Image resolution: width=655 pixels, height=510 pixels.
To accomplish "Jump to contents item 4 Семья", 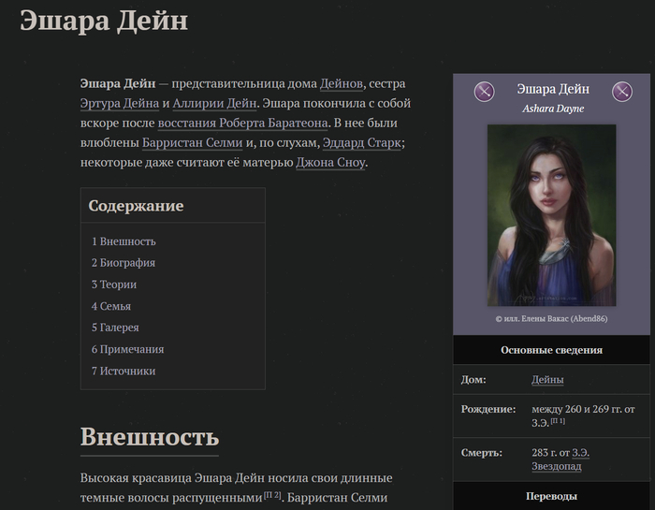I will click(x=111, y=306).
